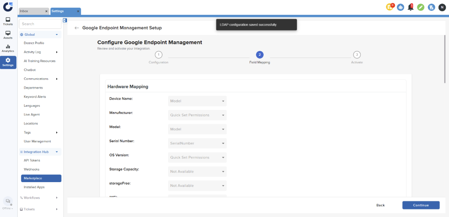449x217 pixels.
Task: Click the settings Search field
Action: (40, 24)
